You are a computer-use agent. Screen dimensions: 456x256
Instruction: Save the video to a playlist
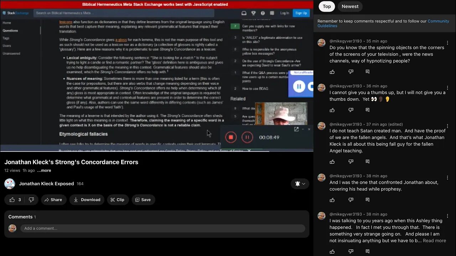click(x=142, y=200)
